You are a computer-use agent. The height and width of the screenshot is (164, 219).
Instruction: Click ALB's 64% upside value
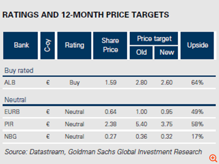click(197, 82)
